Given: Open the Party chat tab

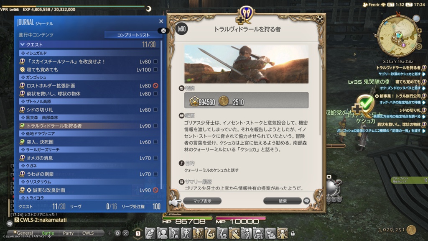Looking at the screenshot, I should 68,233.
